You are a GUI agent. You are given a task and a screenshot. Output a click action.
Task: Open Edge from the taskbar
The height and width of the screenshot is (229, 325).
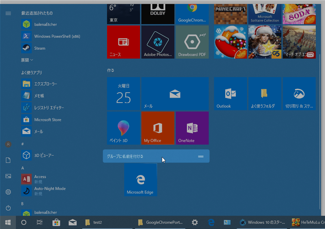coord(211,222)
